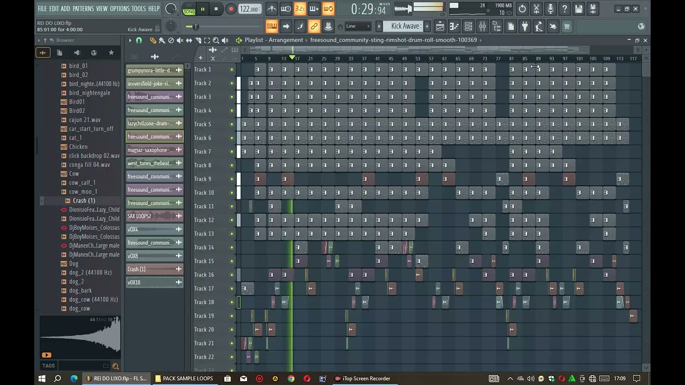Screen dimensions: 685x385
Task: Expand arrow after the rimshot-drum-roll clip name
Action: click(x=481, y=40)
